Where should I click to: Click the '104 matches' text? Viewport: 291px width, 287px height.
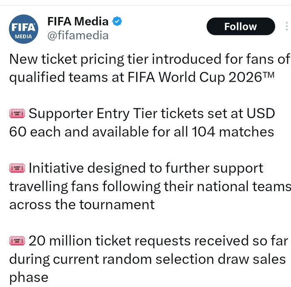[x=233, y=131]
